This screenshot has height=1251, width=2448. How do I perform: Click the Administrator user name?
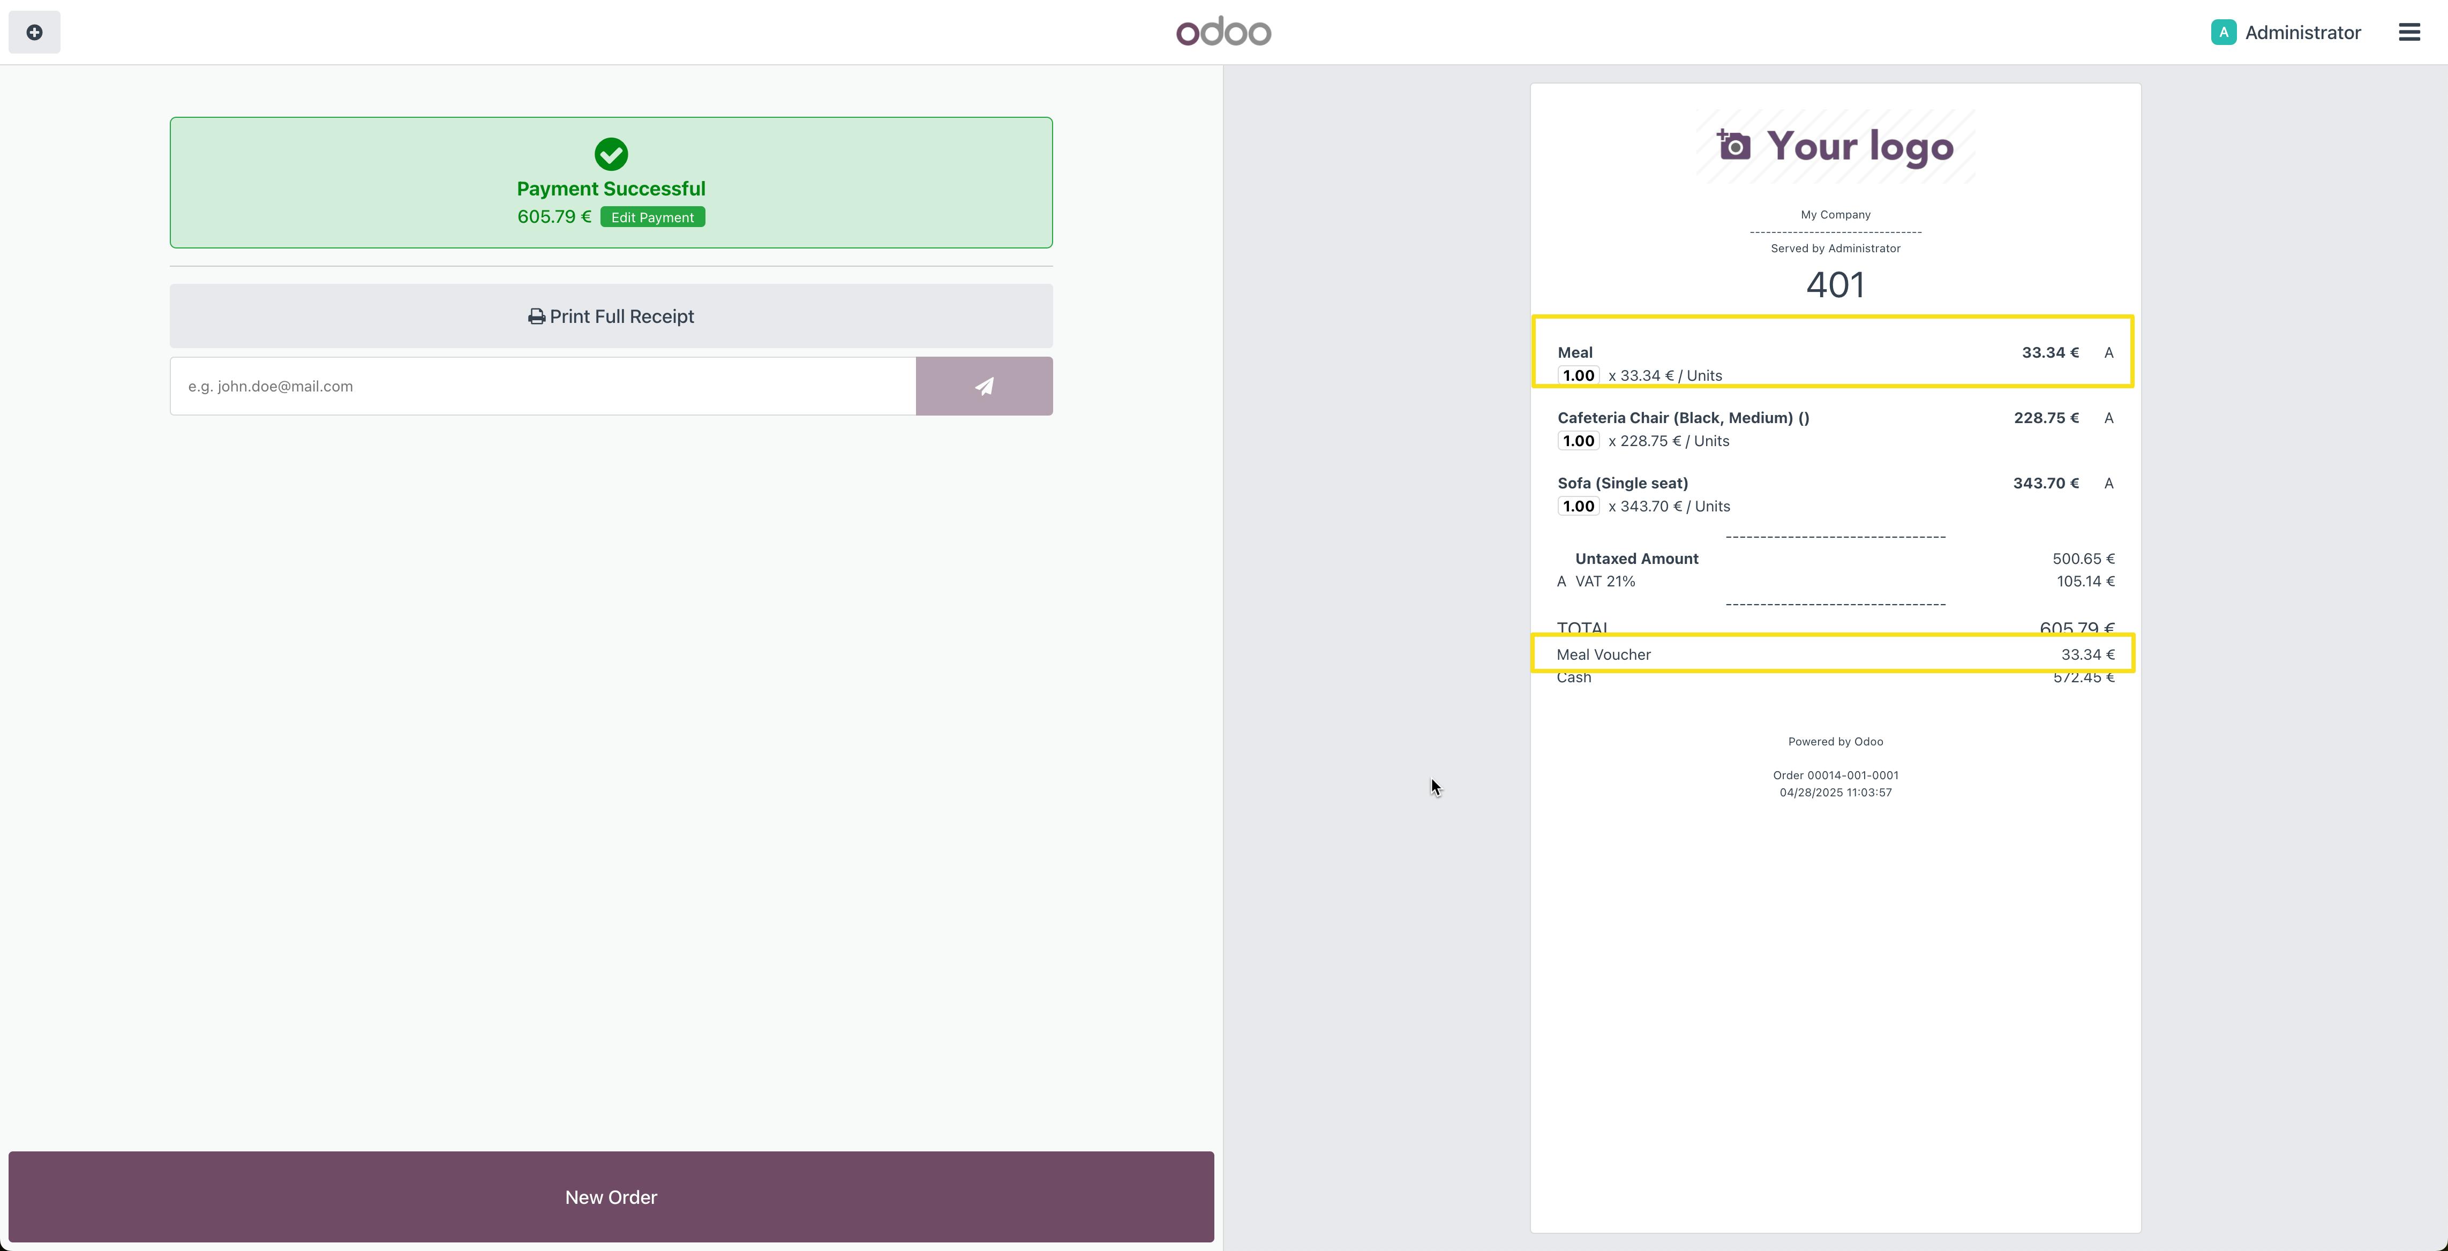pyautogui.click(x=2303, y=32)
